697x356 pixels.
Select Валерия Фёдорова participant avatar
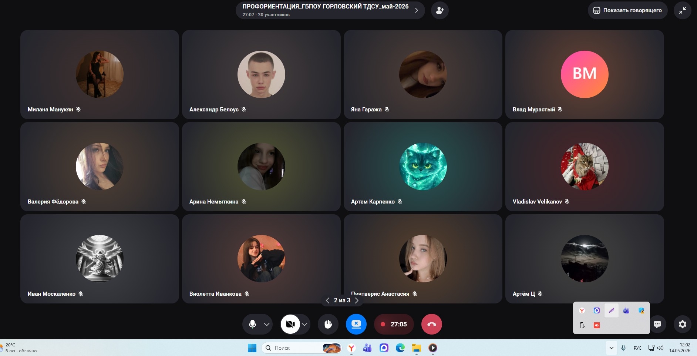tap(100, 167)
